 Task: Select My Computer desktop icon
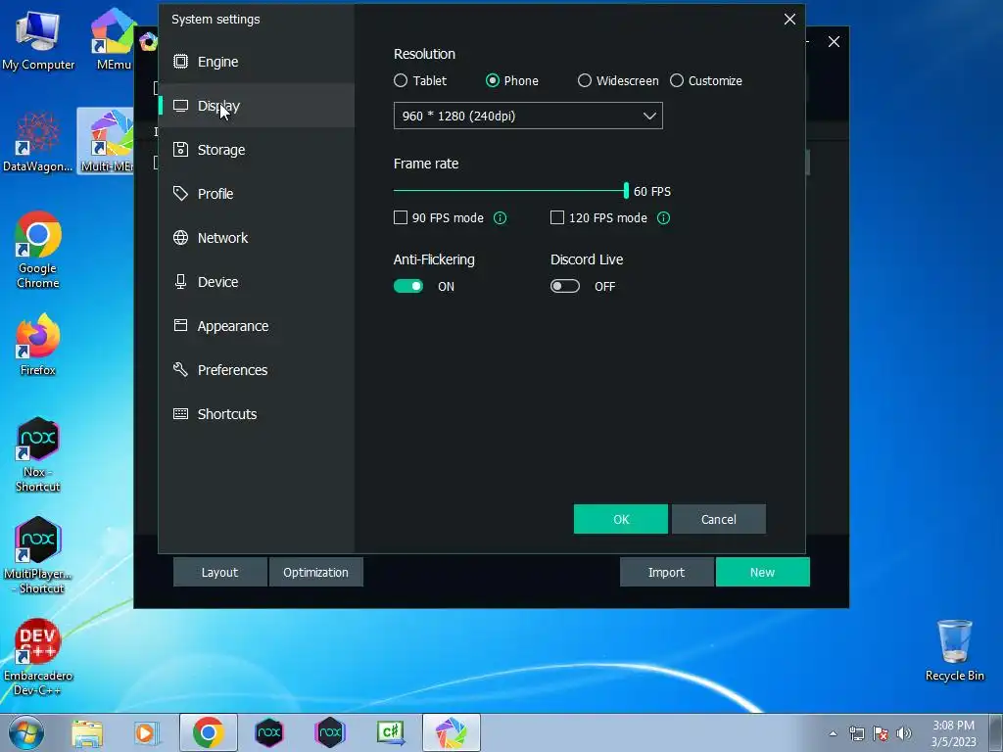[x=38, y=39]
